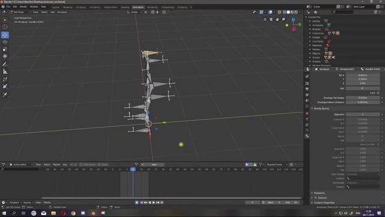The width and height of the screenshot is (385, 217).
Task: Select the Rotate tool in the left toolbar
Action: 5,42
